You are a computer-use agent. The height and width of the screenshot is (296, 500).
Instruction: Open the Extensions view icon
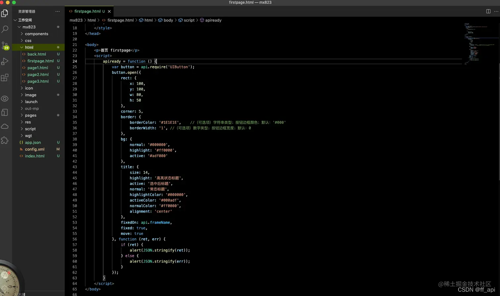(x=5, y=78)
